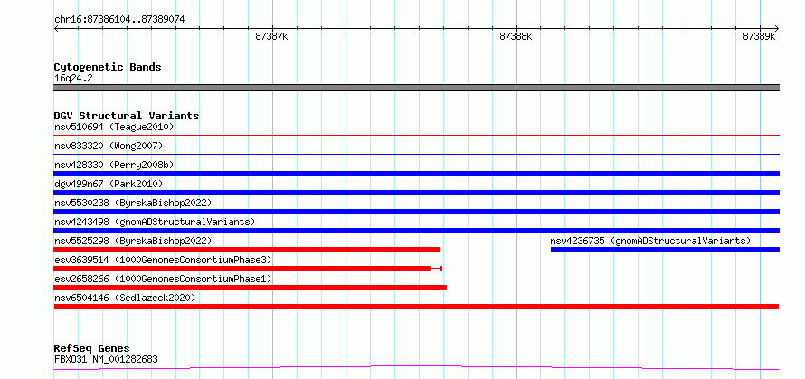Select the thin red nsv510694 variant line
Image resolution: width=805 pixels, height=379 pixels.
click(416, 135)
